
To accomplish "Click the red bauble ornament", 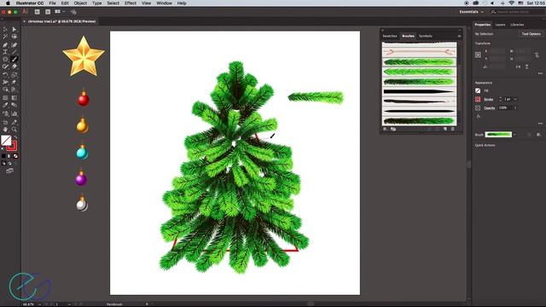I will 84,99.
